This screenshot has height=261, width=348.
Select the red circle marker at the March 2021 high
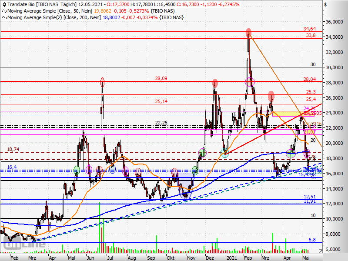(x=271, y=95)
